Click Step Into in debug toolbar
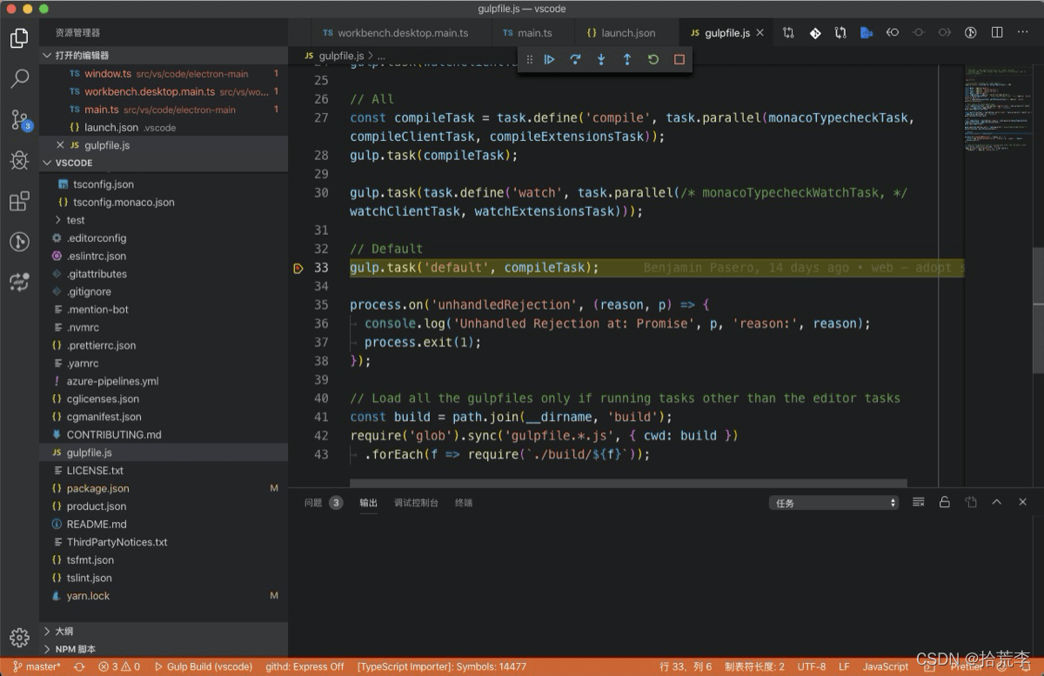The height and width of the screenshot is (676, 1044). click(x=601, y=59)
